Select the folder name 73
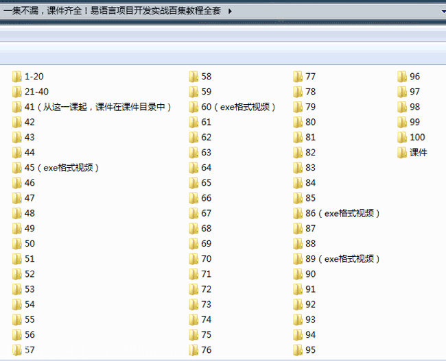The width and height of the screenshot is (446, 361). [207, 304]
